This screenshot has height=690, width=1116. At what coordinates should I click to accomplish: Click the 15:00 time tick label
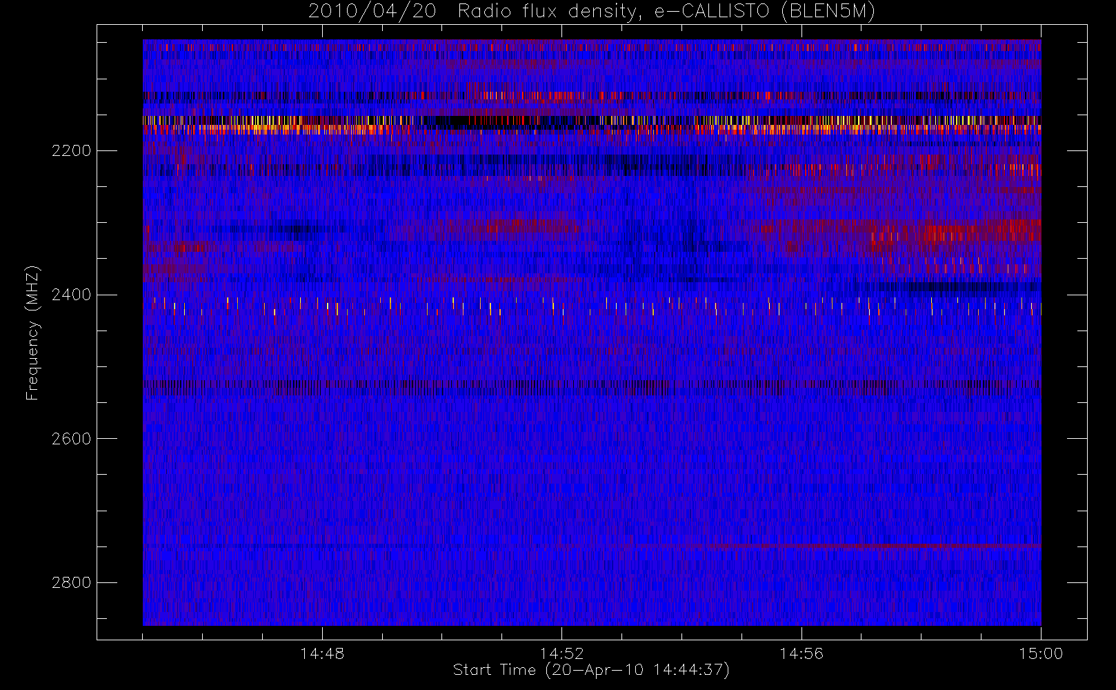1041,653
